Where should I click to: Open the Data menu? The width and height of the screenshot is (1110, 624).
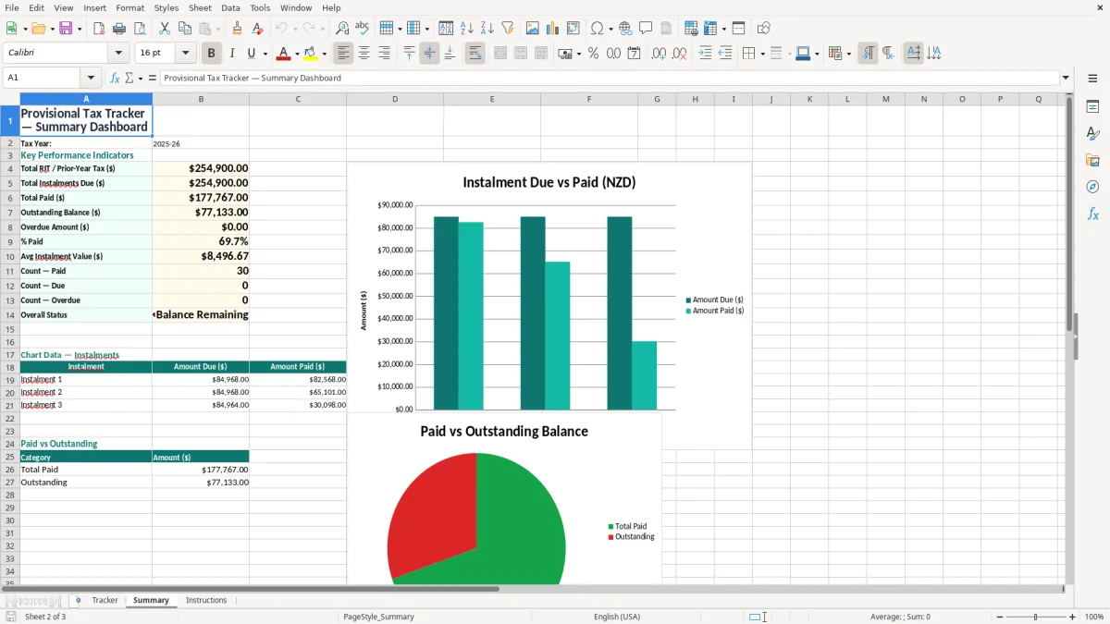pos(230,7)
